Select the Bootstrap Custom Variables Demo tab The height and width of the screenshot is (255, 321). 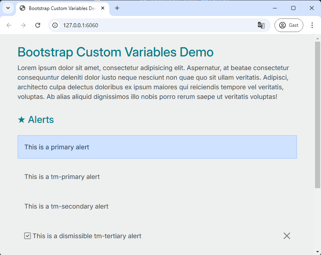tap(63, 8)
